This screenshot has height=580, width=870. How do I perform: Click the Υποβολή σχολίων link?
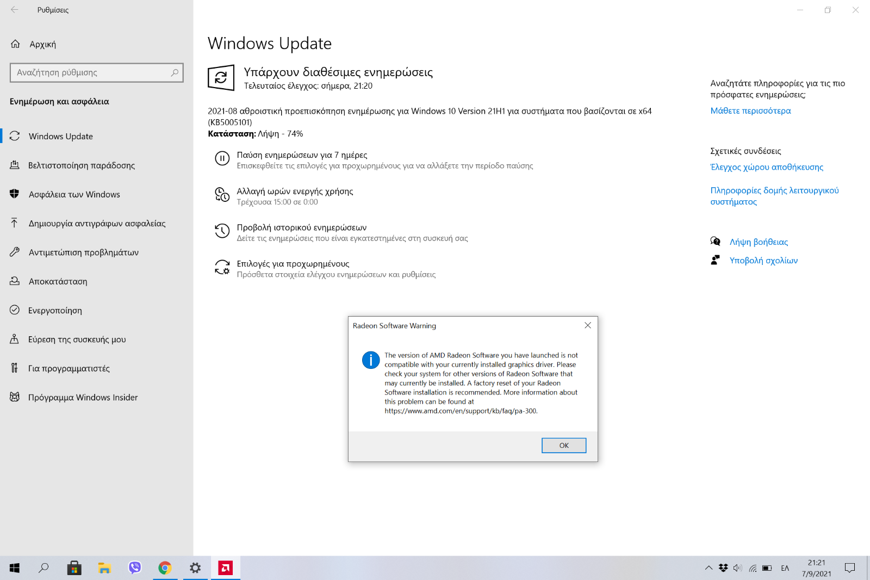coord(763,261)
